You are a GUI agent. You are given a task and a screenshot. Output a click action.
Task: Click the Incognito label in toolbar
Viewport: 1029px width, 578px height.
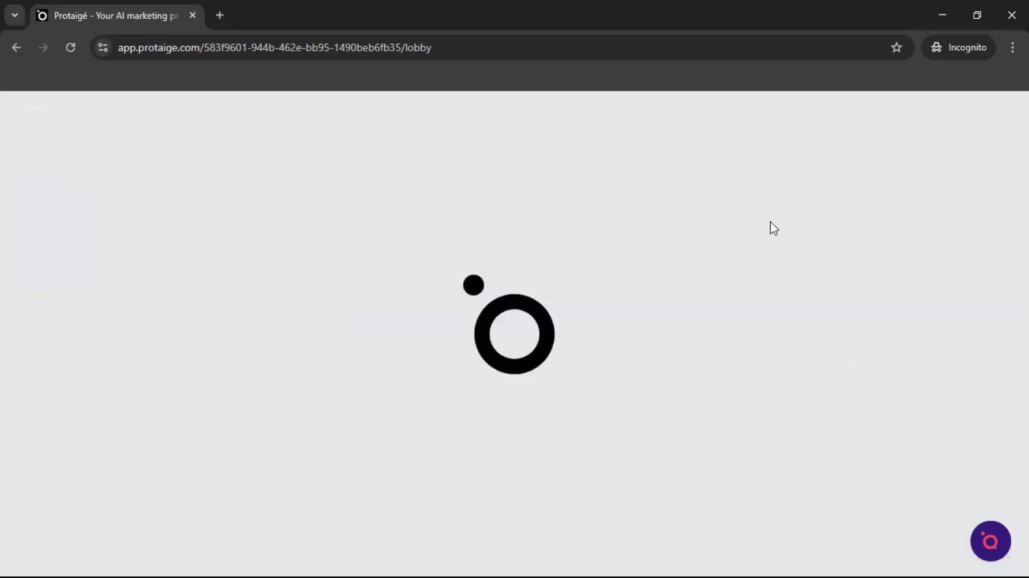[967, 47]
